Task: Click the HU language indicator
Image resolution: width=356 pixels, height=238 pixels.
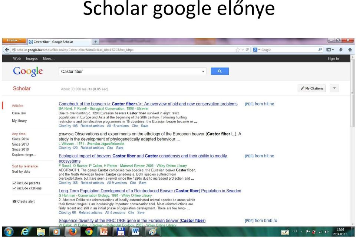Action: [294, 231]
